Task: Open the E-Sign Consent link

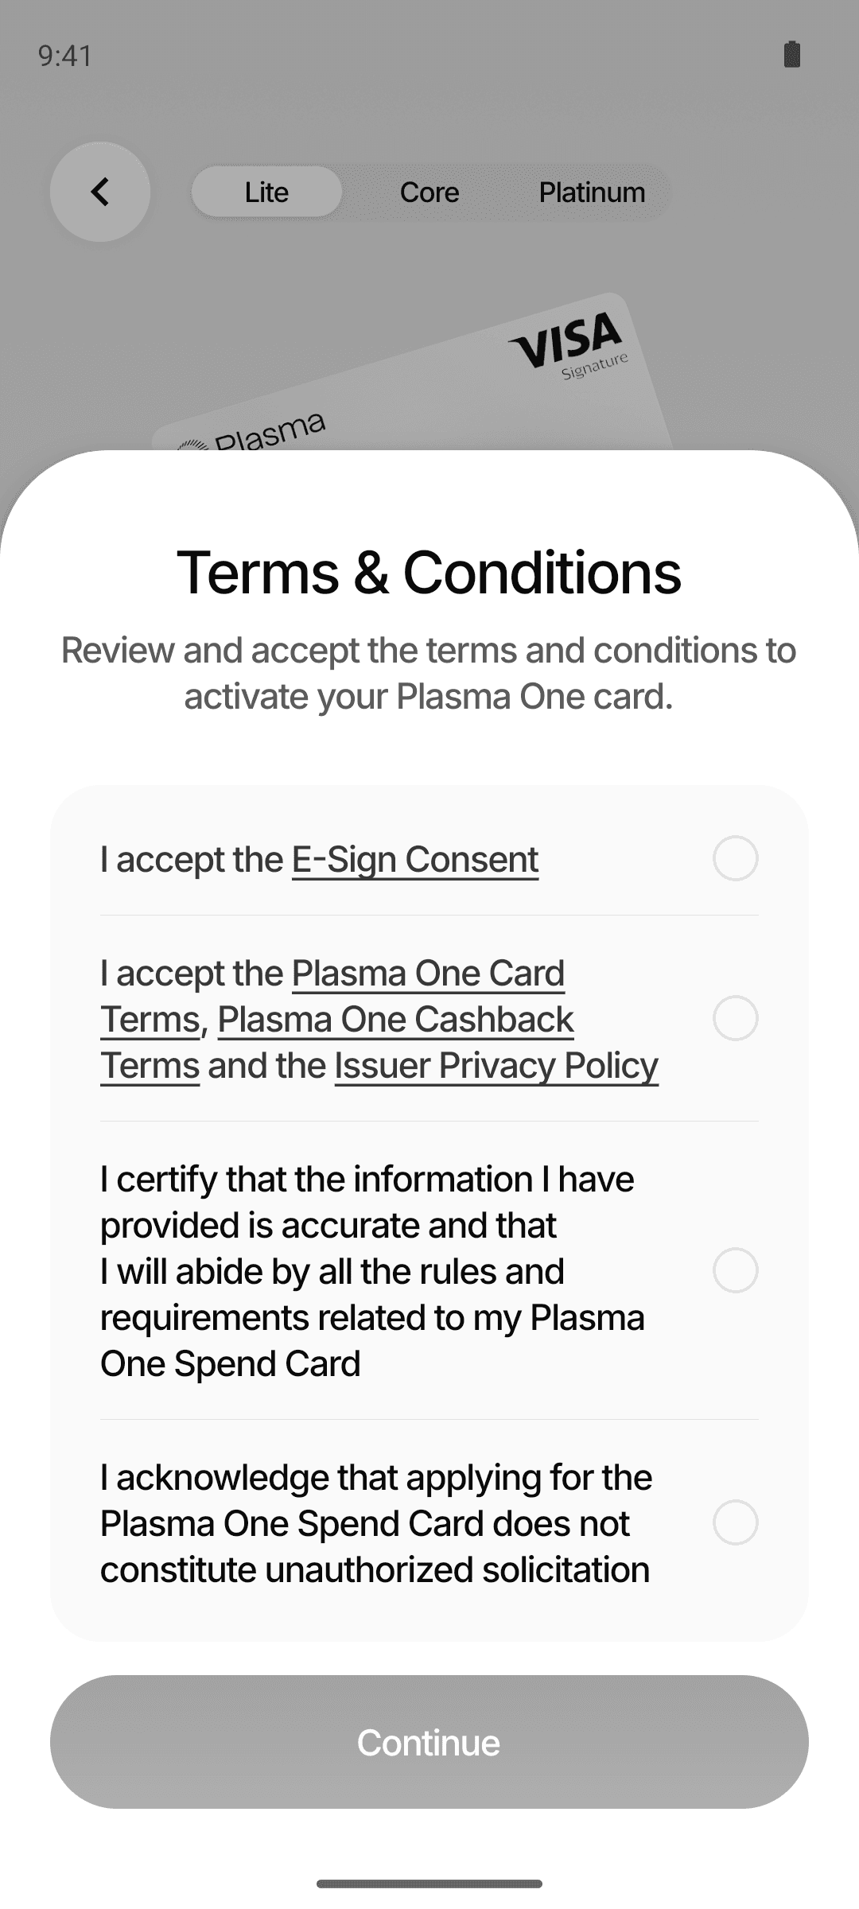Action: pos(415,860)
